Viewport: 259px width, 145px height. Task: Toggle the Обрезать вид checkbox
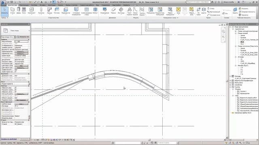[x=16, y=88]
